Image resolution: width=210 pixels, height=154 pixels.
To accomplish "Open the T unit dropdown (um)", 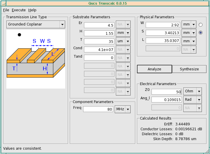I will pyautogui.click(x=123, y=41).
